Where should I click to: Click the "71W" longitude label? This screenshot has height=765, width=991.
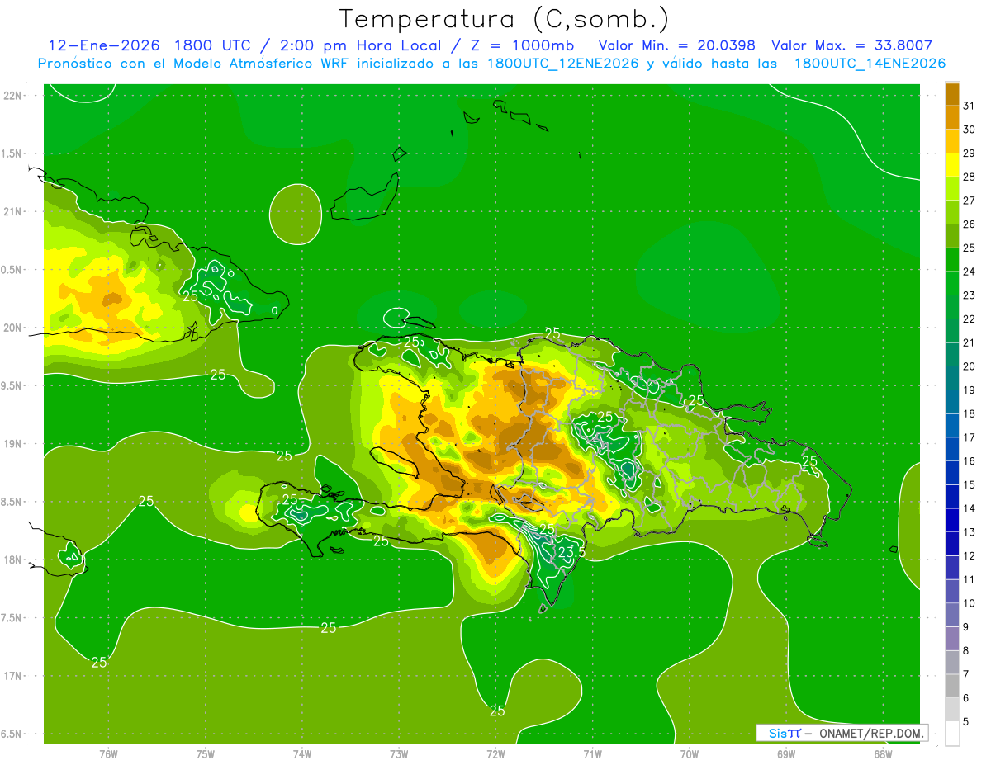(592, 753)
